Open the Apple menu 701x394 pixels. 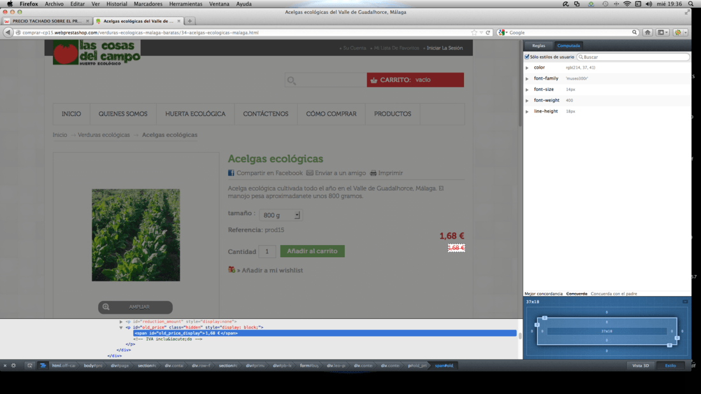10,4
